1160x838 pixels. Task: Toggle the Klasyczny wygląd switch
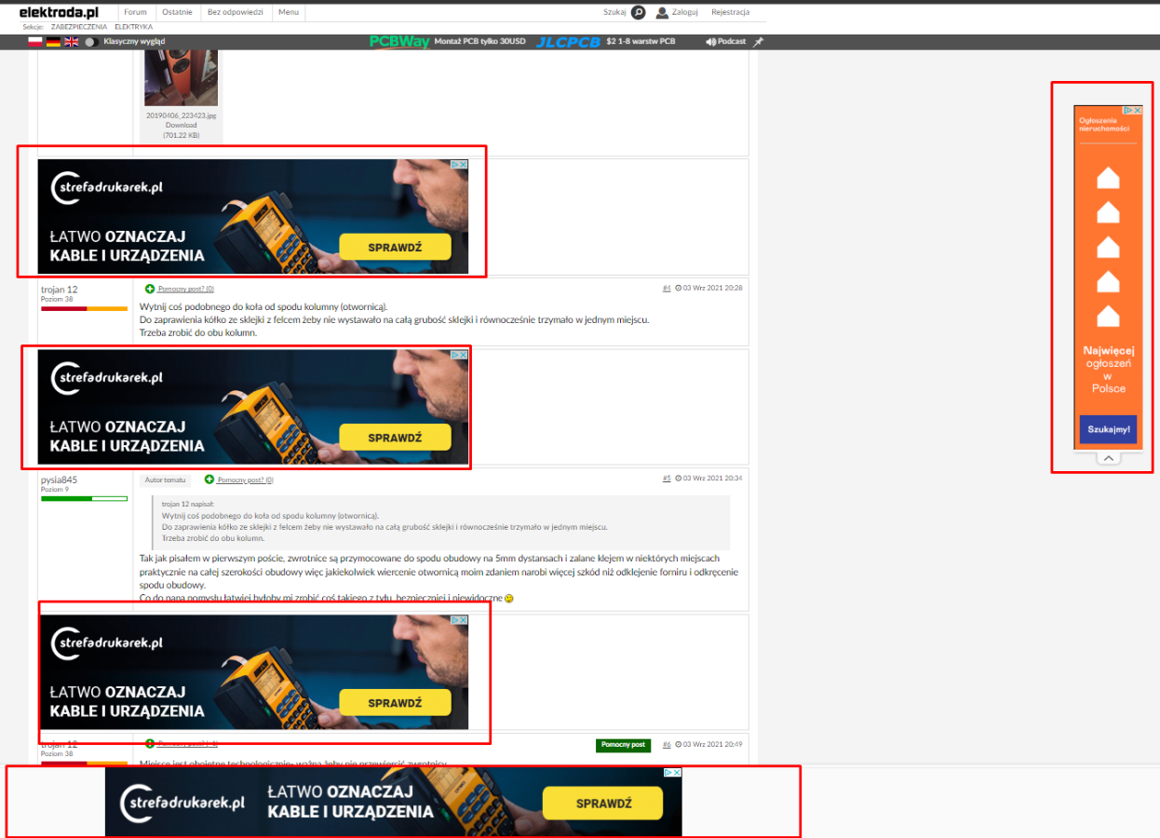91,42
